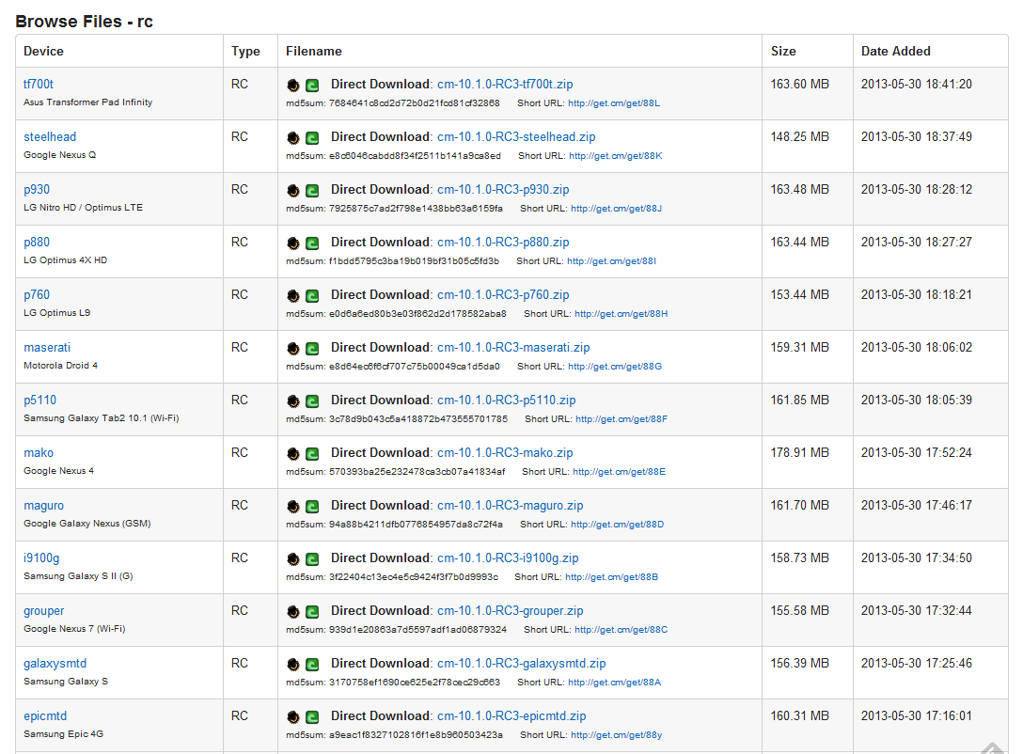Screen dimensions: 1023x754
Task: Open the mako device link
Action: pos(39,452)
